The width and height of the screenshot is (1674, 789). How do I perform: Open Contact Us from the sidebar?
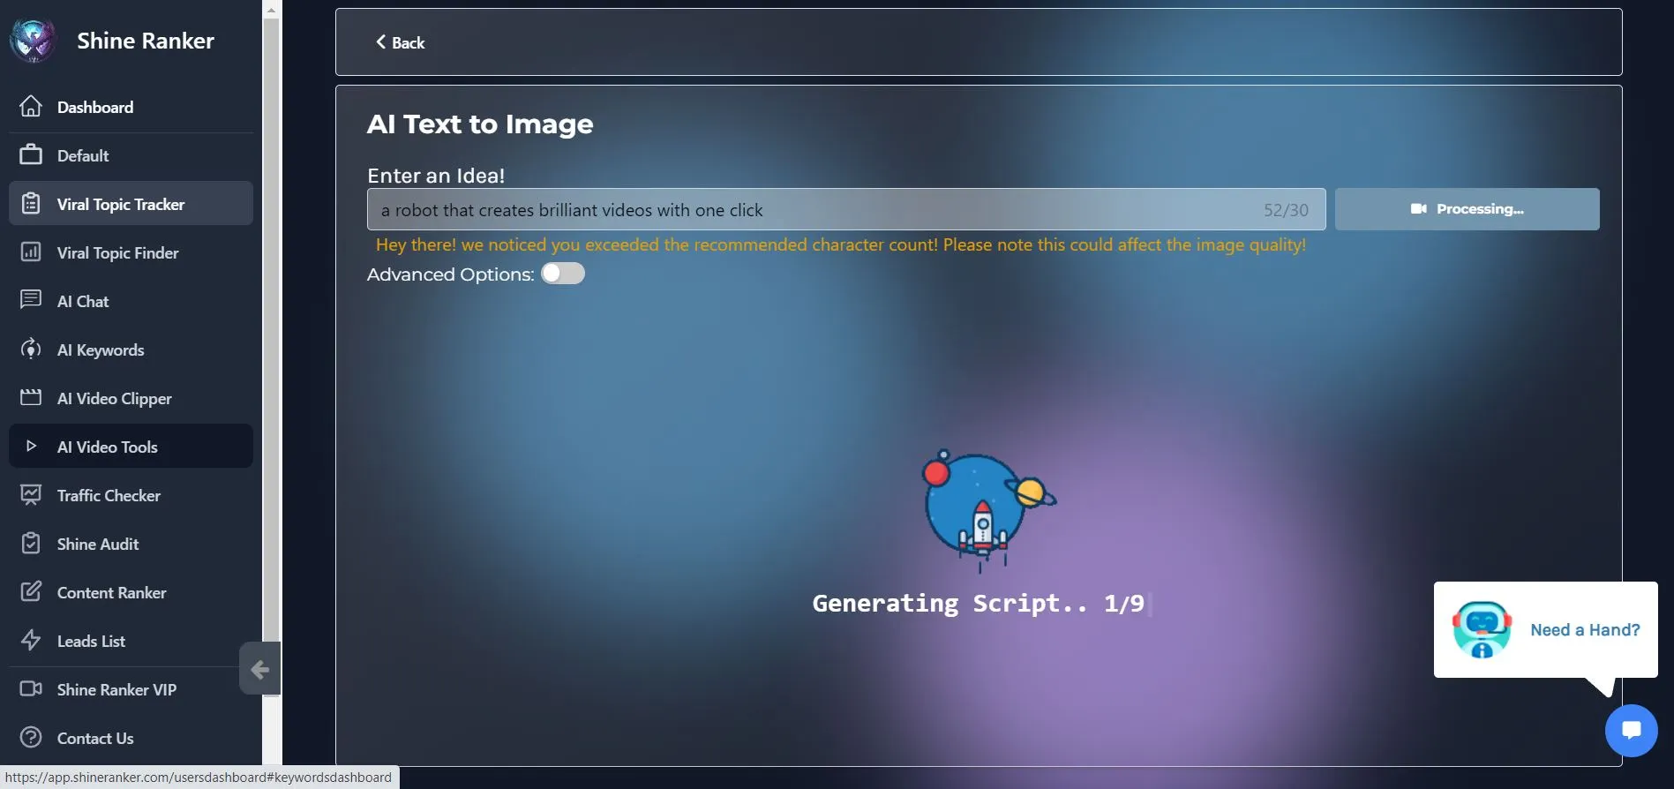pos(131,738)
